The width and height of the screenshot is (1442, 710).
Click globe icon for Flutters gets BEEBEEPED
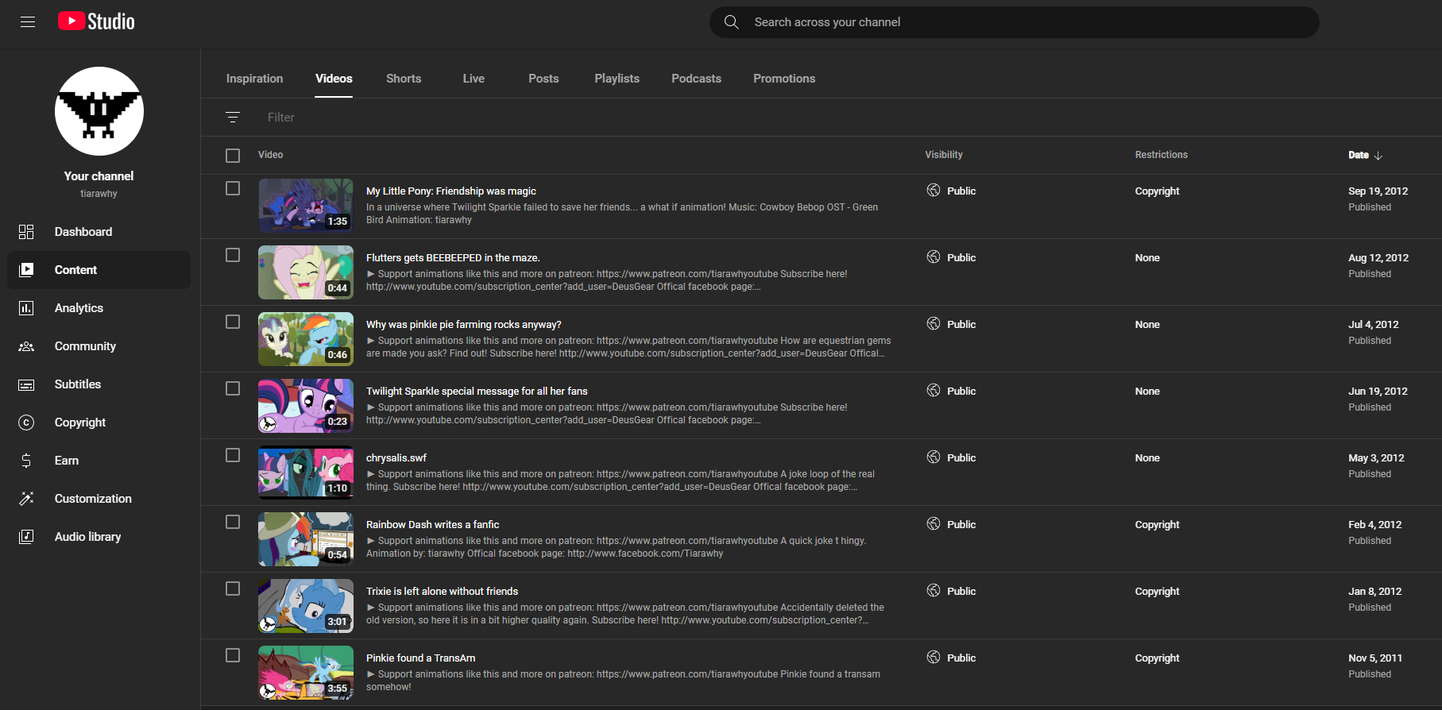click(x=934, y=257)
